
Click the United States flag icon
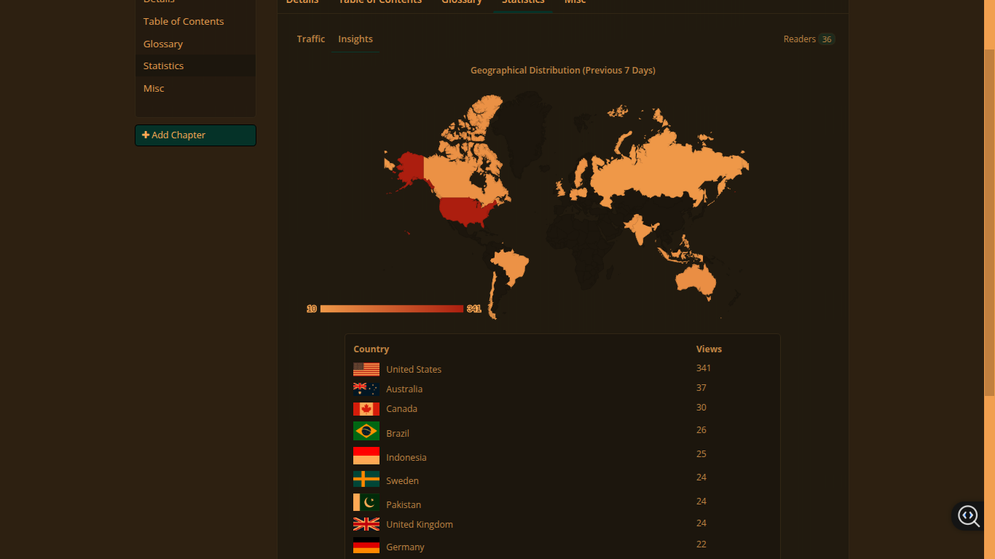pos(366,369)
